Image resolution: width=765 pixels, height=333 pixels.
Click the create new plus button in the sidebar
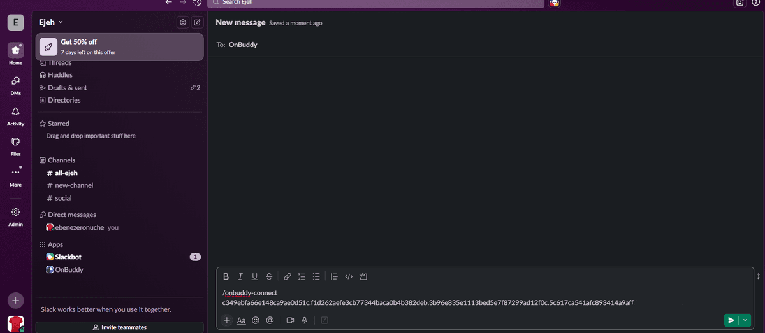(x=15, y=300)
